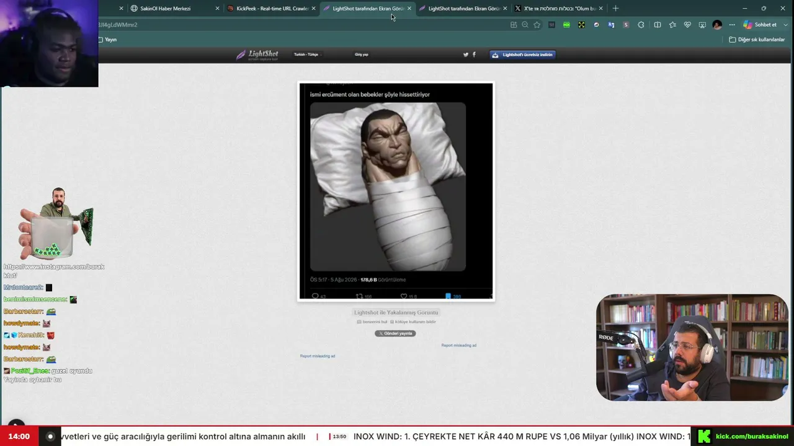Open the Copilot "Sohbet et" button
Image resolution: width=794 pixels, height=446 pixels.
point(761,25)
